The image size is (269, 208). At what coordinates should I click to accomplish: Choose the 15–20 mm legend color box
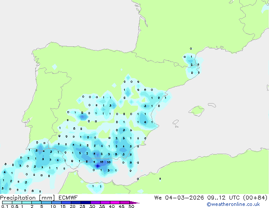pos(66,202)
